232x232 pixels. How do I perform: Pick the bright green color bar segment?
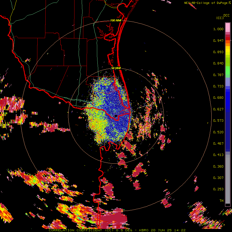pyautogui.click(x=228, y=70)
